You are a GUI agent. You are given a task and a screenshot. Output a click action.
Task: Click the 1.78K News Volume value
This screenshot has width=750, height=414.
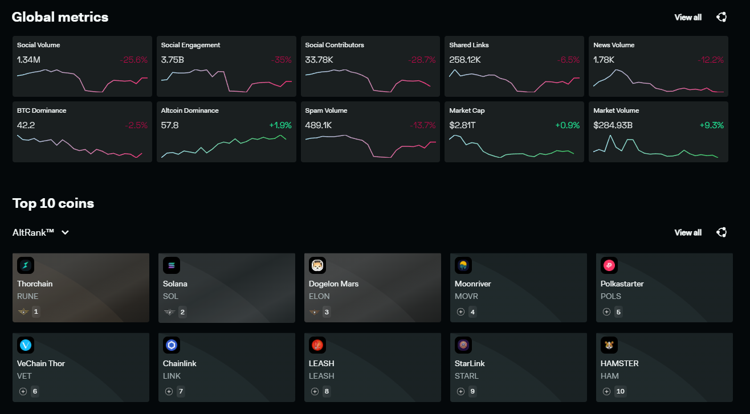(604, 60)
